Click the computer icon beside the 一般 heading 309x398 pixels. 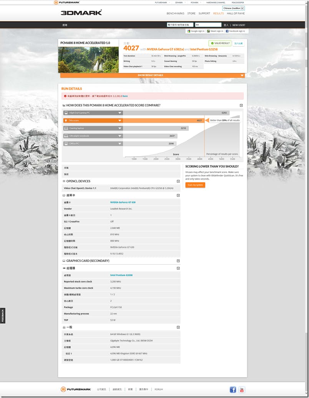[x=64, y=327]
